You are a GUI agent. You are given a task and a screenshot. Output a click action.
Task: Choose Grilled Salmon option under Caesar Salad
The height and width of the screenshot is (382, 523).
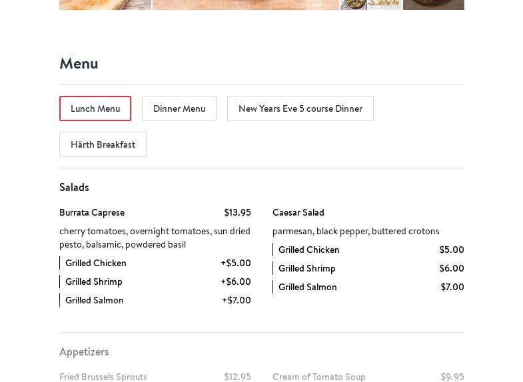tap(308, 287)
